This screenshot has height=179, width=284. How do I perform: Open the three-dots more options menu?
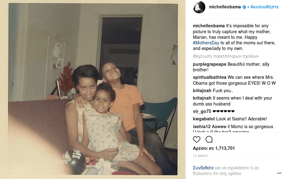click(279, 173)
